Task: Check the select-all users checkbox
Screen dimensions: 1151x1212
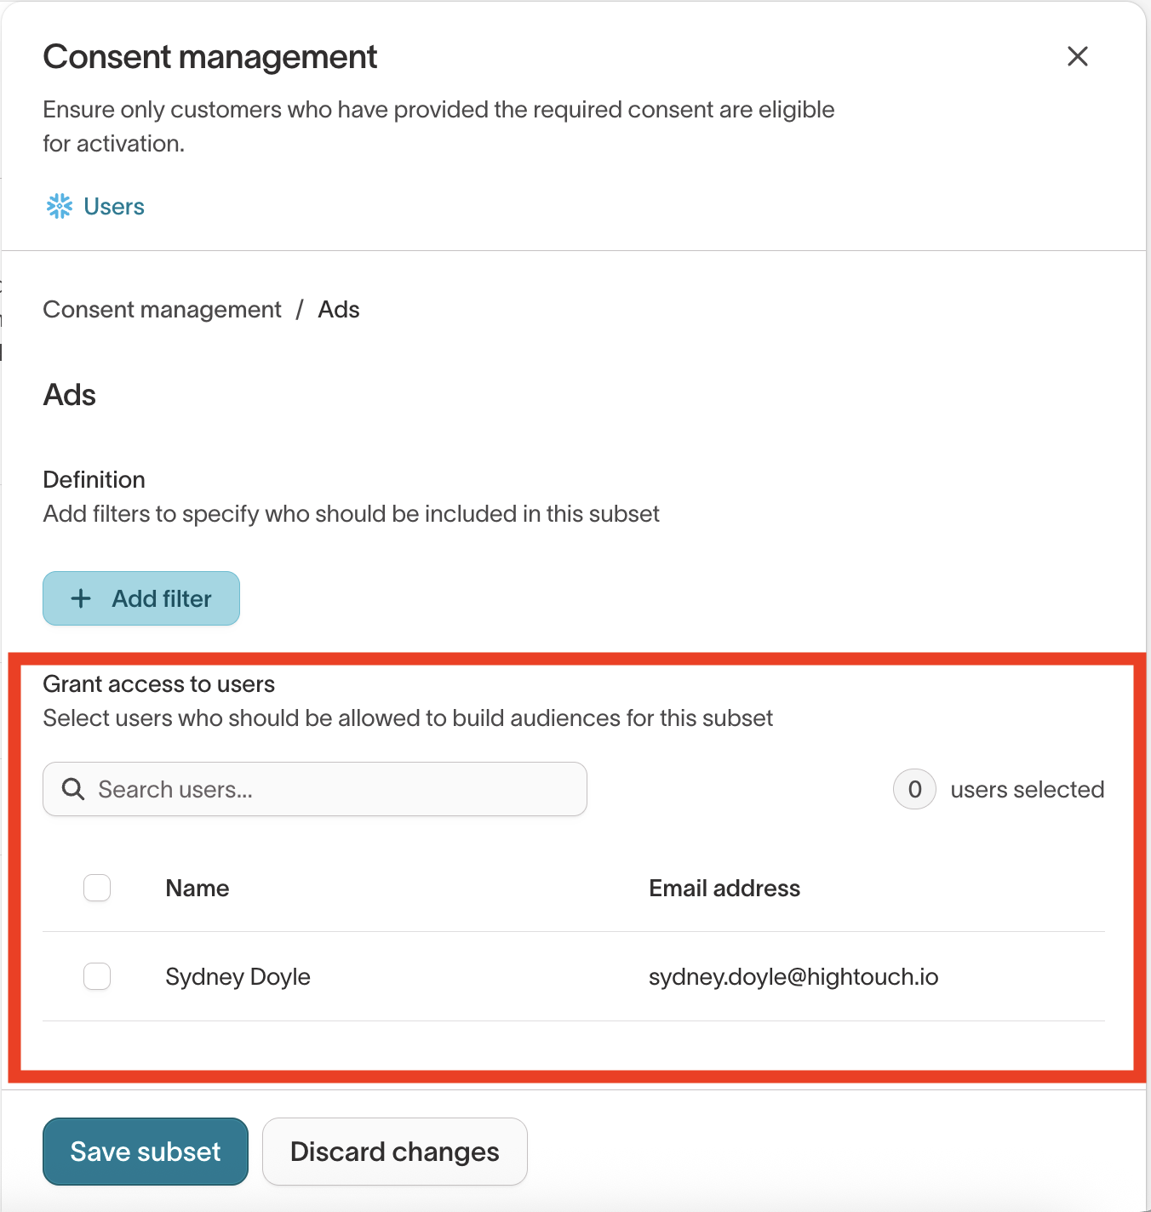Action: click(97, 888)
